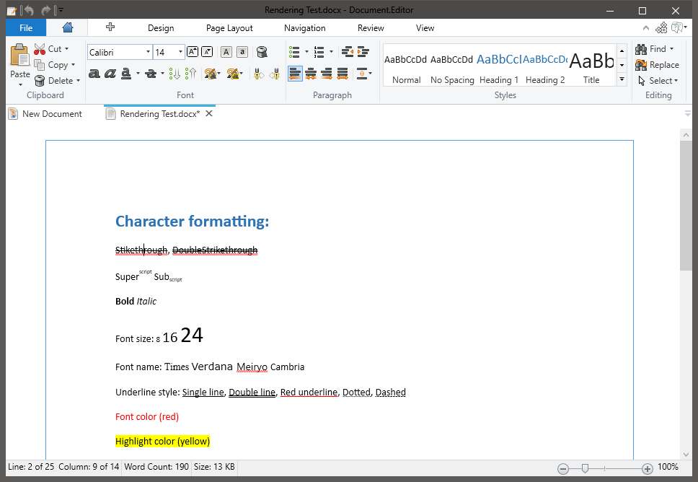Click the help book icon
Screen dimensions: 698x482
[676, 27]
